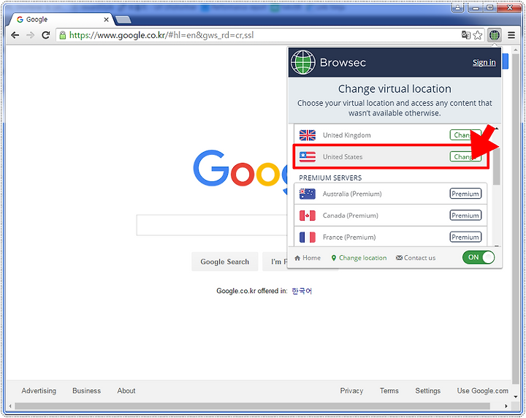Select the Google tab
The height and width of the screenshot is (418, 526).
[x=61, y=20]
